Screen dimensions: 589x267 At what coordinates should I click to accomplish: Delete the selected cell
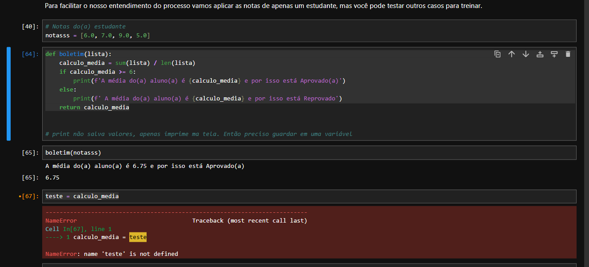pyautogui.click(x=568, y=54)
